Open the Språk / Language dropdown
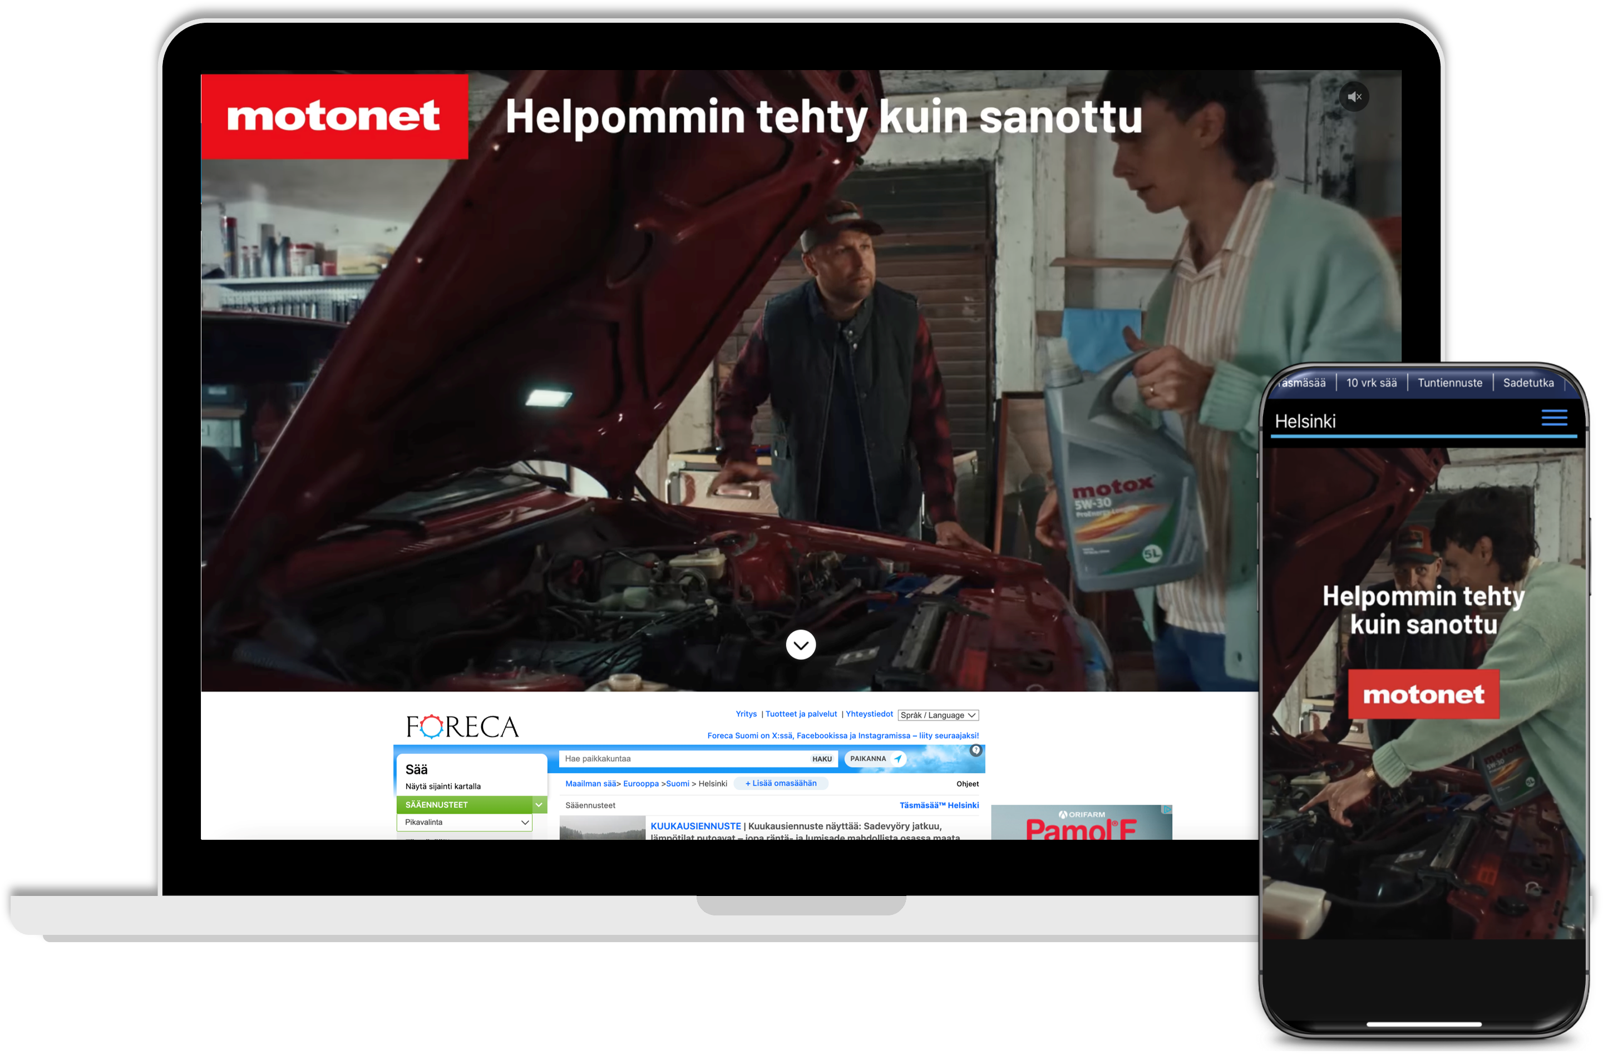The image size is (1603, 1055). (x=938, y=715)
